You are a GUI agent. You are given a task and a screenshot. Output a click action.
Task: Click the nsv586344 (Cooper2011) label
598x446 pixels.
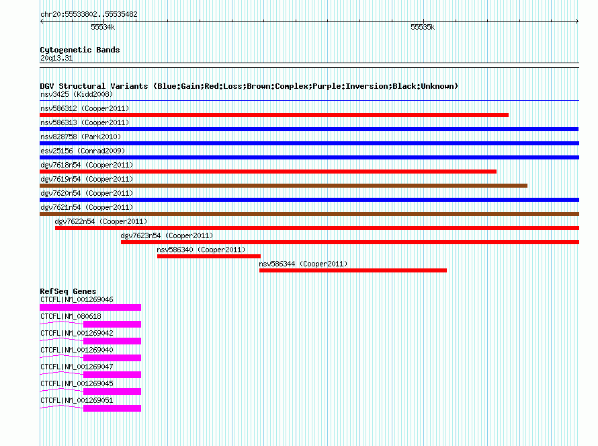pos(303,264)
